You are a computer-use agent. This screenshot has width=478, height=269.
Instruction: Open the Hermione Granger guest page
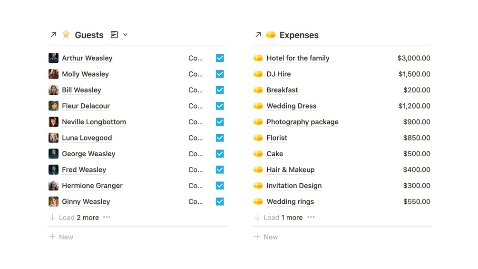point(92,186)
